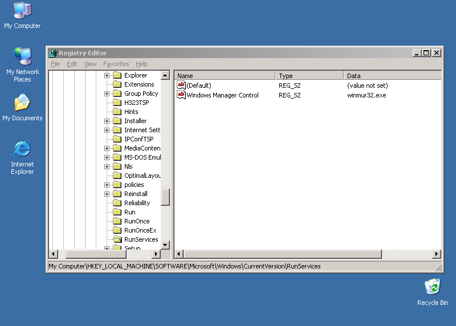Screen dimensions: 456x326
Task: Click the tree pane scroll right arrow
Action: [156, 254]
